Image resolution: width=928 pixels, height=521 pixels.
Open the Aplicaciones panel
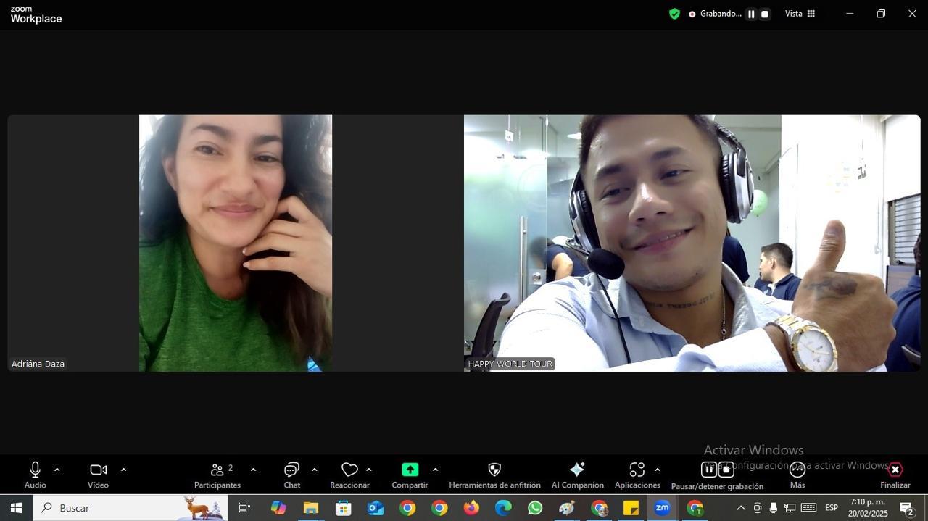637,475
